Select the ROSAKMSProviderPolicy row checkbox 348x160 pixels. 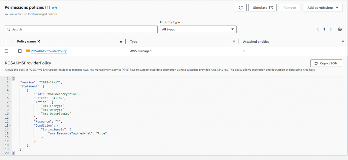tap(6, 51)
